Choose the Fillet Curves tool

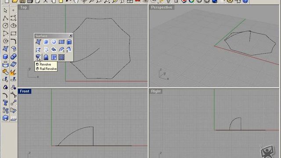pyautogui.click(x=13, y=41)
